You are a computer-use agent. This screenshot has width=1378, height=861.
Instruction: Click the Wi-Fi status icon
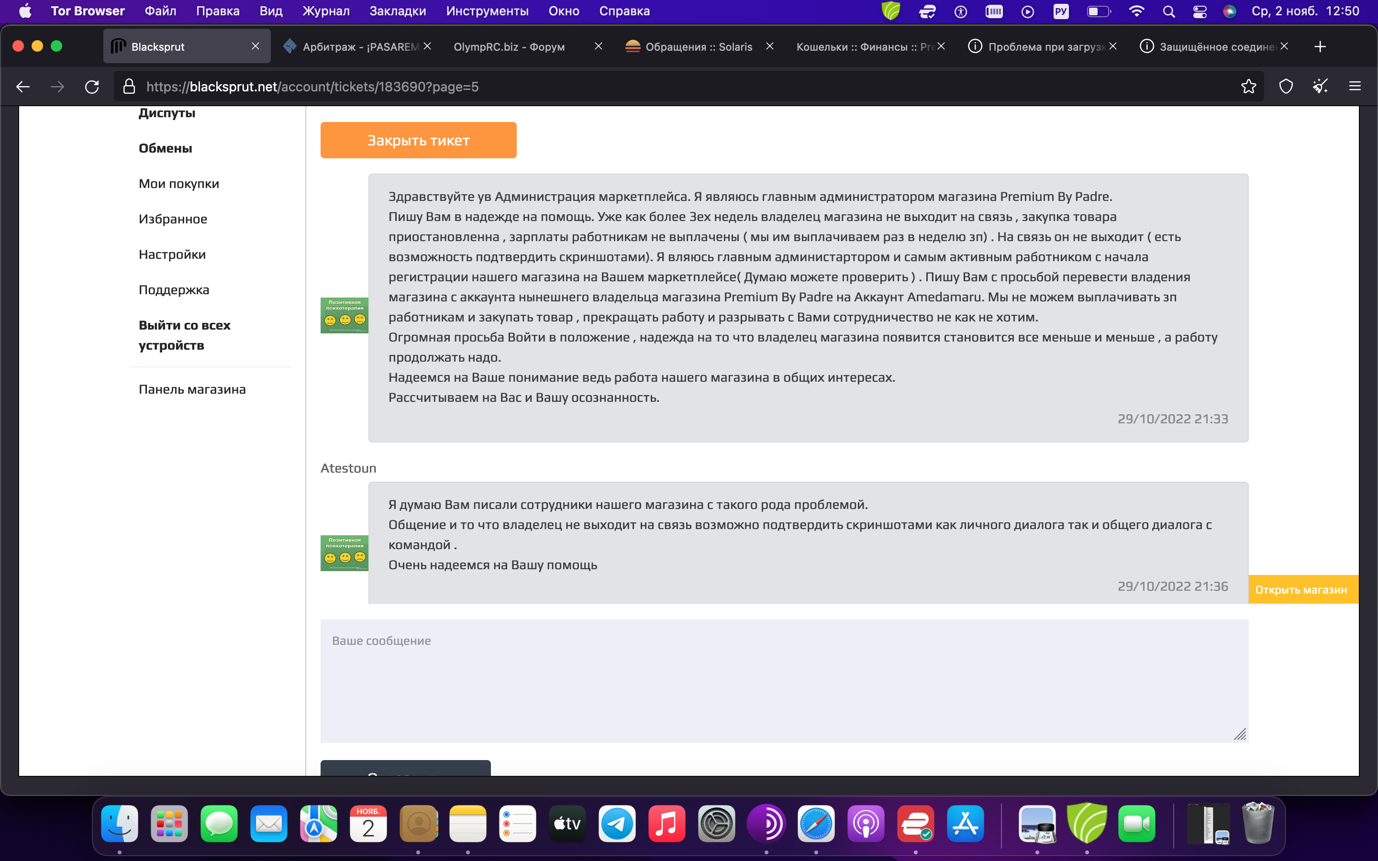1136,11
